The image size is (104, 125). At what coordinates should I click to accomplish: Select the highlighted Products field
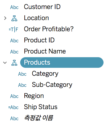62,63
